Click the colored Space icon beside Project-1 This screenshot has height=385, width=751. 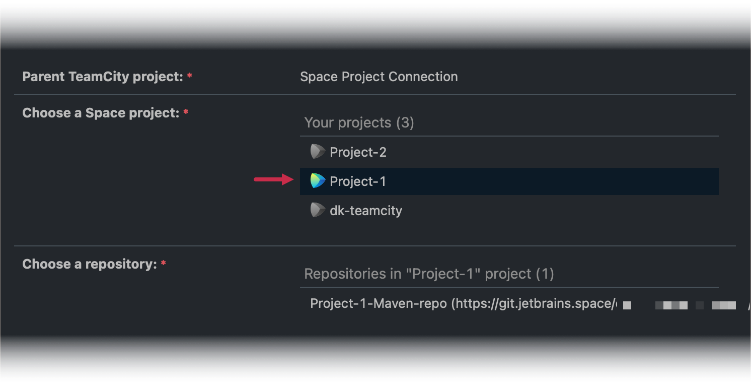point(317,181)
